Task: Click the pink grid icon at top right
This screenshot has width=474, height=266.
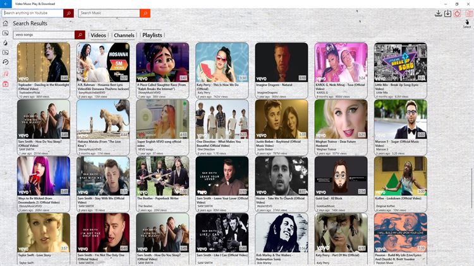Action: click(x=470, y=14)
